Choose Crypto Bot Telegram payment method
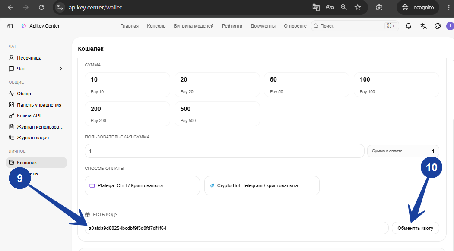 262,185
